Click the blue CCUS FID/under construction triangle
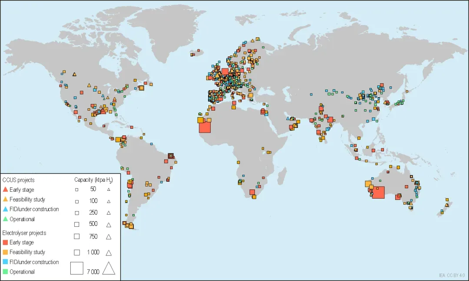The width and height of the screenshot is (469, 281). pos(5,209)
